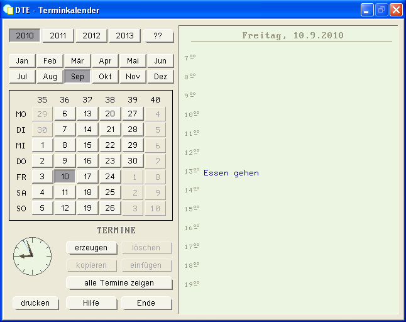Pick day 26 on Sunday row

pyautogui.click(x=110, y=208)
